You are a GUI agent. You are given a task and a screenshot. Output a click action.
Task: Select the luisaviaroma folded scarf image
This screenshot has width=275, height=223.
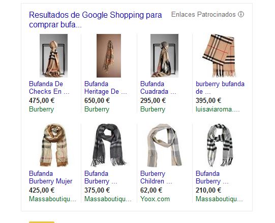tap(219, 56)
